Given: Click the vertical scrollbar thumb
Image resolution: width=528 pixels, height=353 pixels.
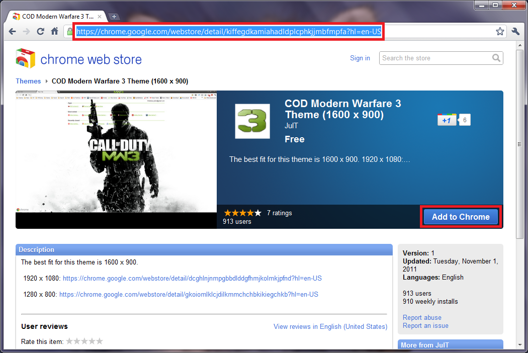Looking at the screenshot, I should (520, 145).
